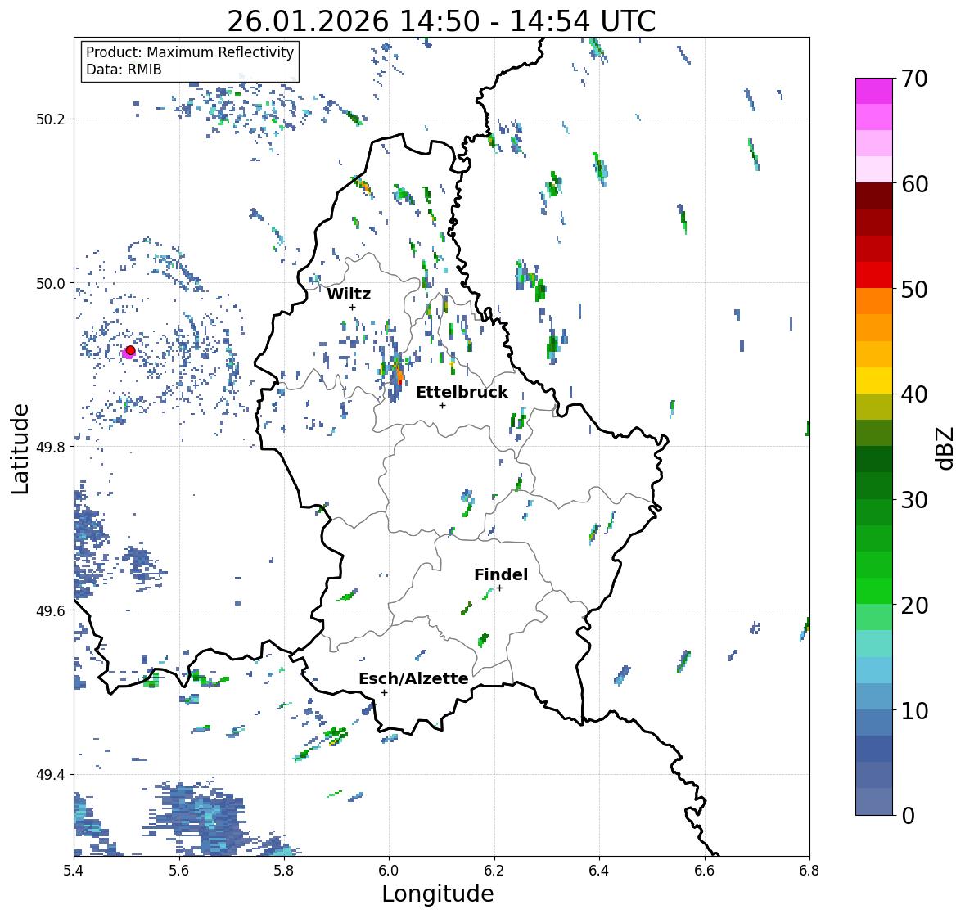Click the Latitude axis label
965x914 pixels.
(20, 448)
